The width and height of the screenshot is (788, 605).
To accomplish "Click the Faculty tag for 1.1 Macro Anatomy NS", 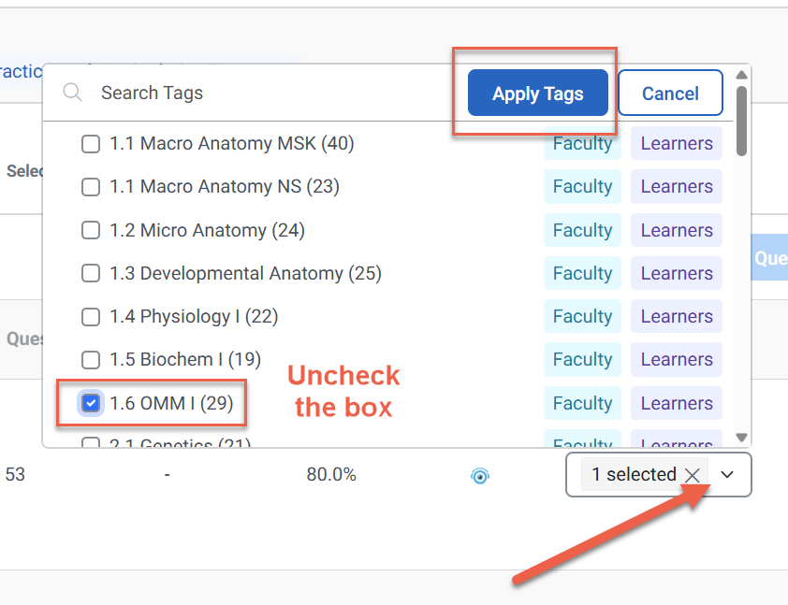I will point(582,187).
